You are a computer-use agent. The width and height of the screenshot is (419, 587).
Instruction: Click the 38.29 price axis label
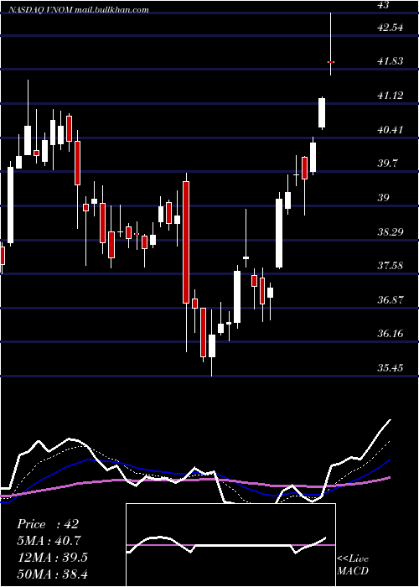click(391, 232)
